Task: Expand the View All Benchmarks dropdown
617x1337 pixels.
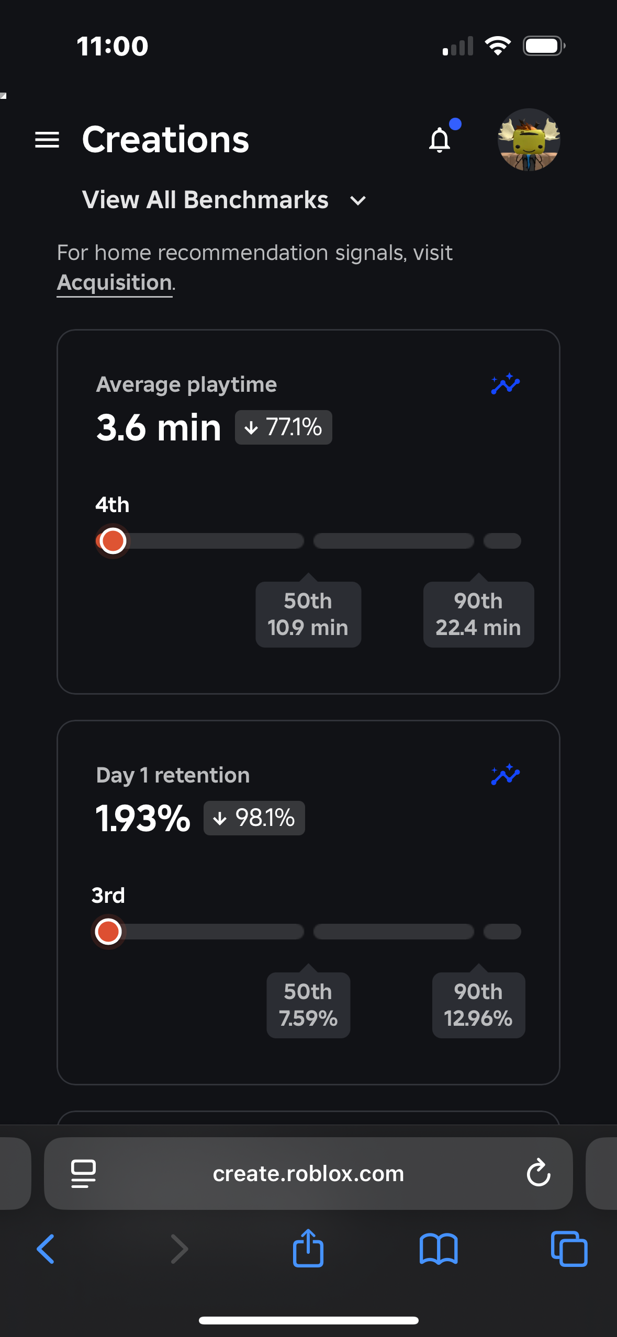Action: 224,200
